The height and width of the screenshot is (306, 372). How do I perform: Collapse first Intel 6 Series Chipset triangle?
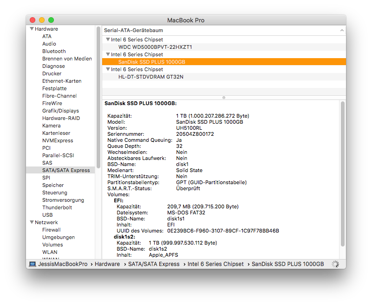[x=108, y=40]
